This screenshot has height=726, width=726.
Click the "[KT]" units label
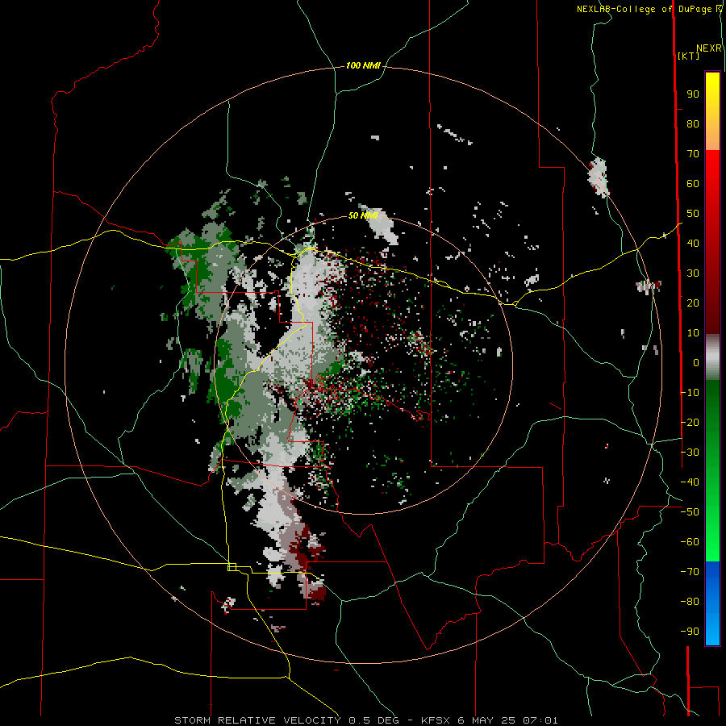point(689,56)
